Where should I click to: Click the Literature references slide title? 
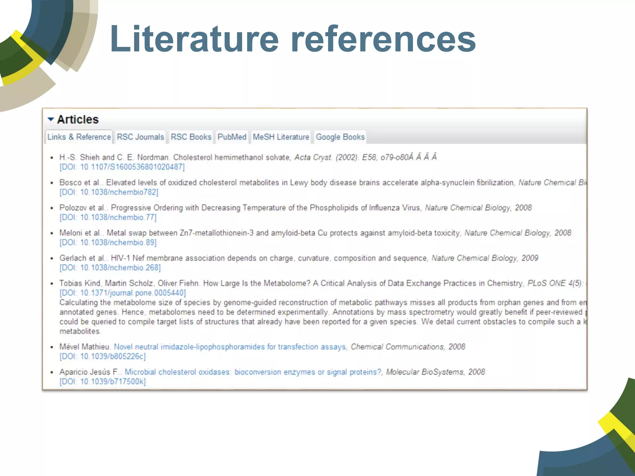point(293,39)
